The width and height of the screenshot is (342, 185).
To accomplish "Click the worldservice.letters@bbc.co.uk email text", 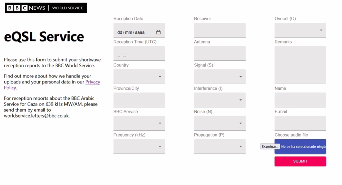I will coord(36,116).
